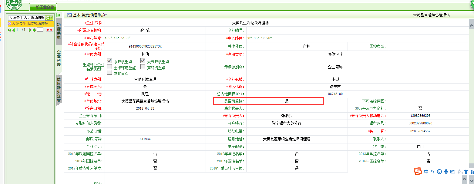This screenshot has height=184, width=474.
Task: Click fax number 028-7824552
Action: click(x=420, y=131)
